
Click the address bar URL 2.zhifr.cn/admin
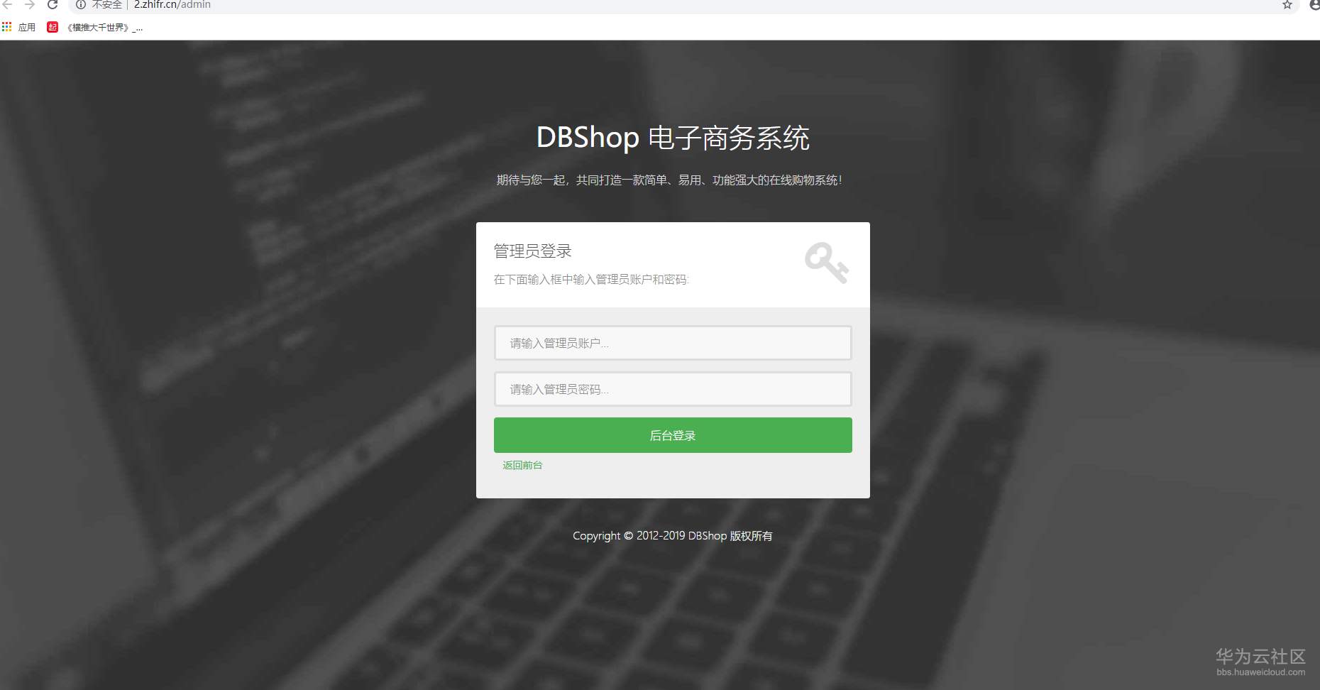coord(172,4)
